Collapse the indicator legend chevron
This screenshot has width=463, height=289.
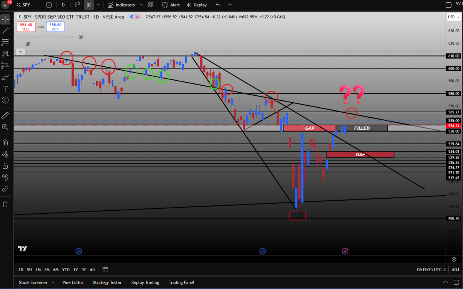coord(20,51)
